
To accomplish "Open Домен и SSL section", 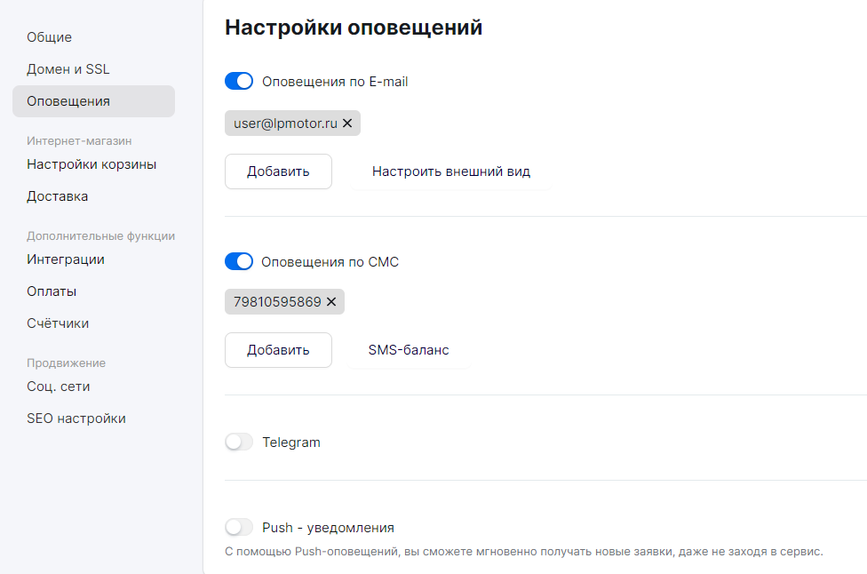I will (68, 69).
